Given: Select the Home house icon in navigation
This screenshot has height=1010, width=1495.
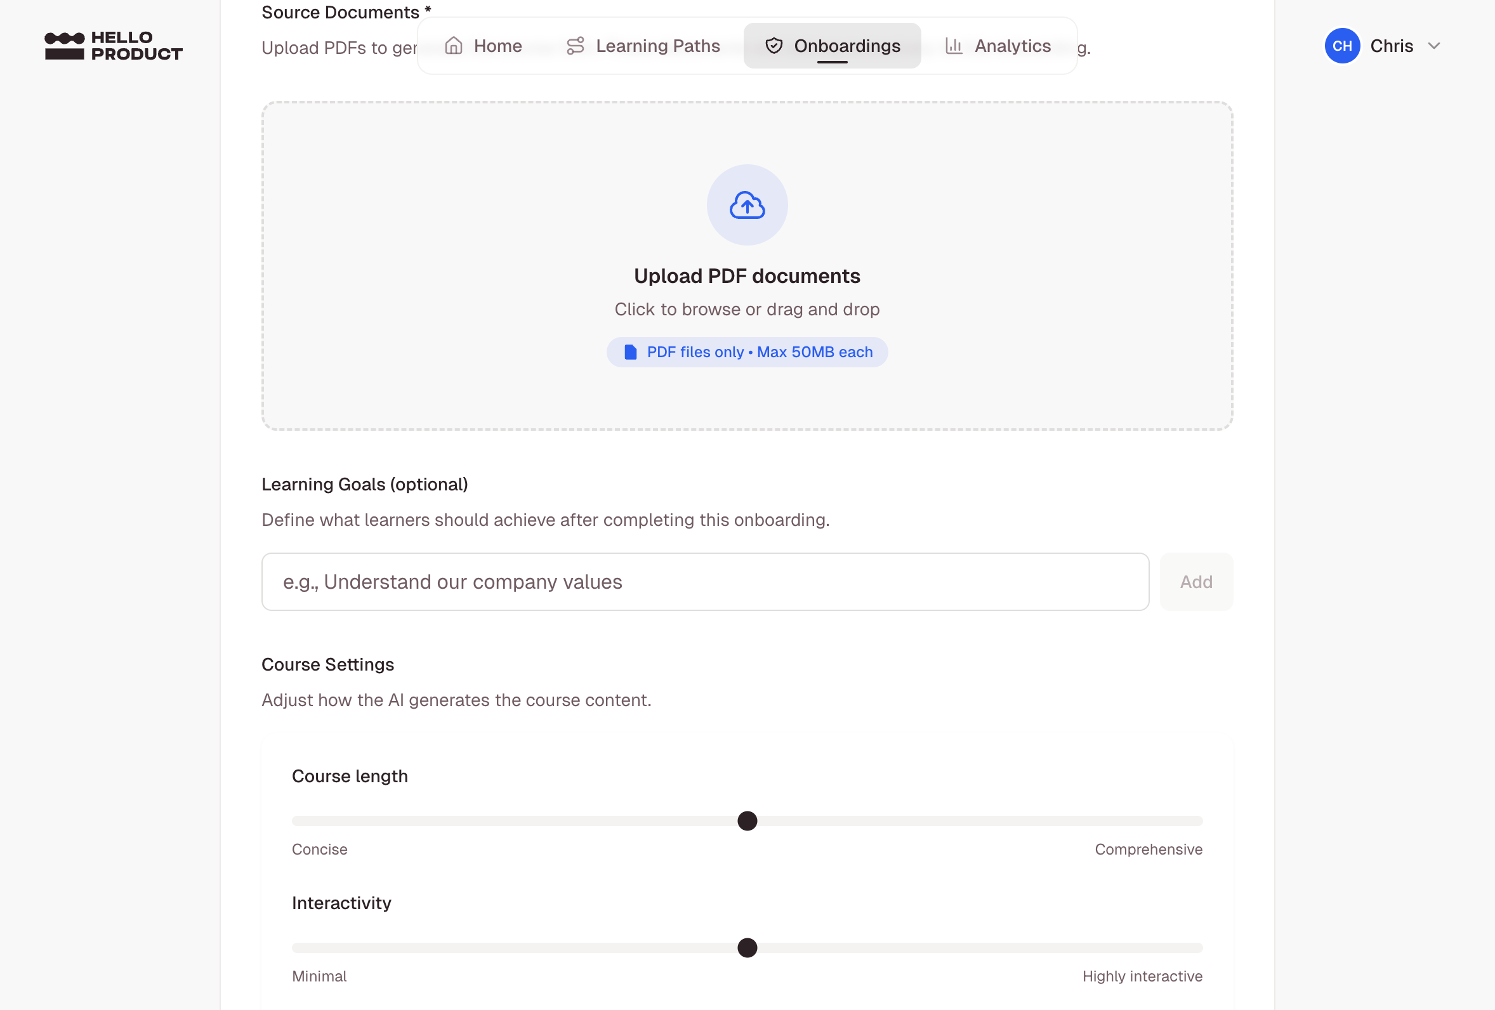Looking at the screenshot, I should point(455,46).
